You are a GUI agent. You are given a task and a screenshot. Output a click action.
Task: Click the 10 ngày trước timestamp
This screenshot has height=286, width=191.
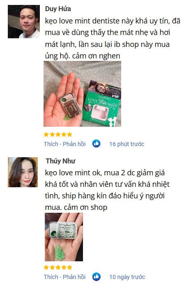pyautogui.click(x=127, y=277)
